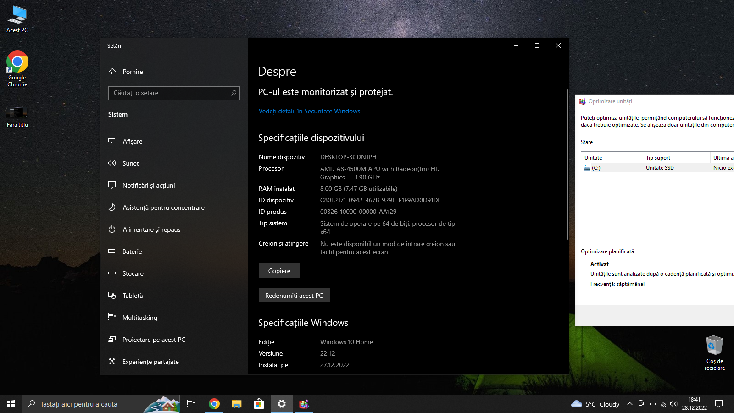This screenshot has width=734, height=413.
Task: Open the Wi-Fi network tray icon
Action: pos(663,404)
